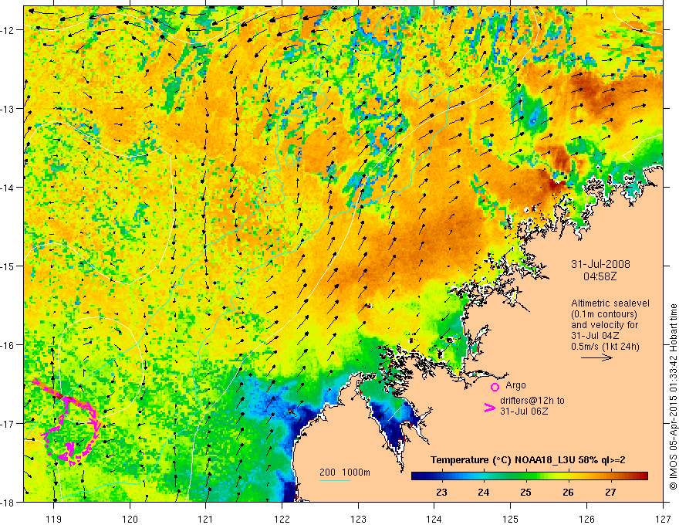Click the '200 1000m' isobath label

coord(345,472)
